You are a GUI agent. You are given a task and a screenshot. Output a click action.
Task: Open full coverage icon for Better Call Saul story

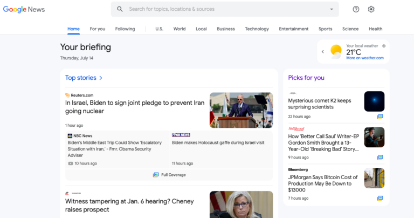coord(380,158)
